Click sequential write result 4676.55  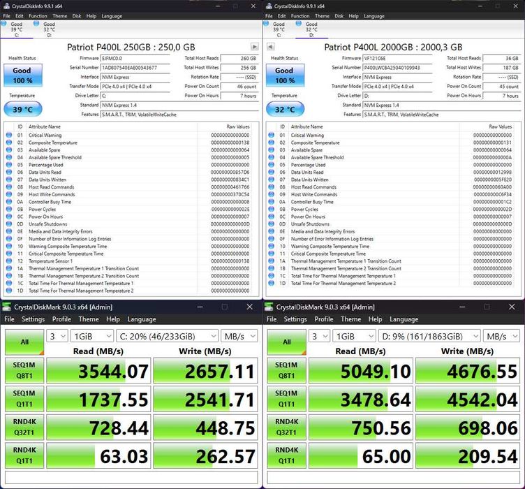[468, 370]
